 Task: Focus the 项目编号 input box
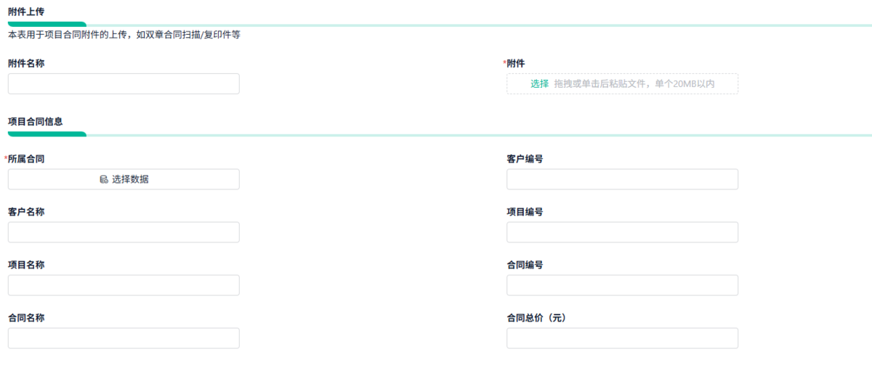[622, 232]
